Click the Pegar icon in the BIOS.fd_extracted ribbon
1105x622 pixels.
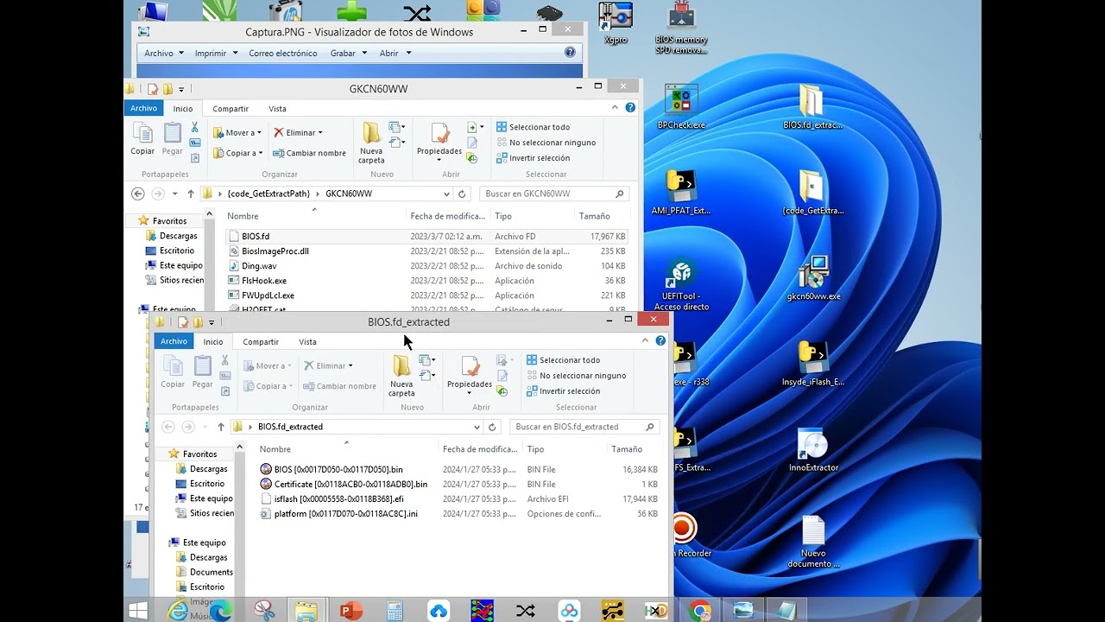[203, 371]
